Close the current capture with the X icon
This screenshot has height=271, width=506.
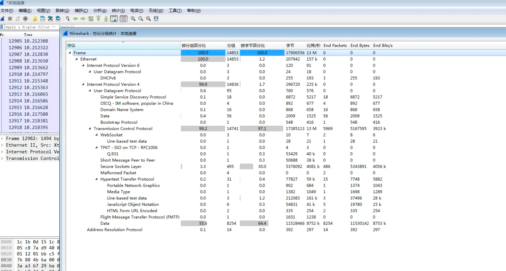pyautogui.click(x=51, y=18)
